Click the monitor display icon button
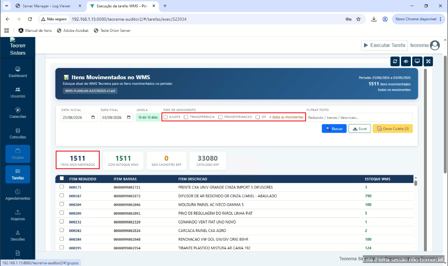 [417, 61]
